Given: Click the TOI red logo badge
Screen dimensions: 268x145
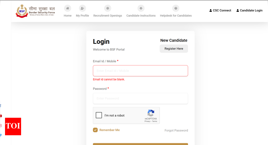Looking at the screenshot, I should click(x=13, y=126).
